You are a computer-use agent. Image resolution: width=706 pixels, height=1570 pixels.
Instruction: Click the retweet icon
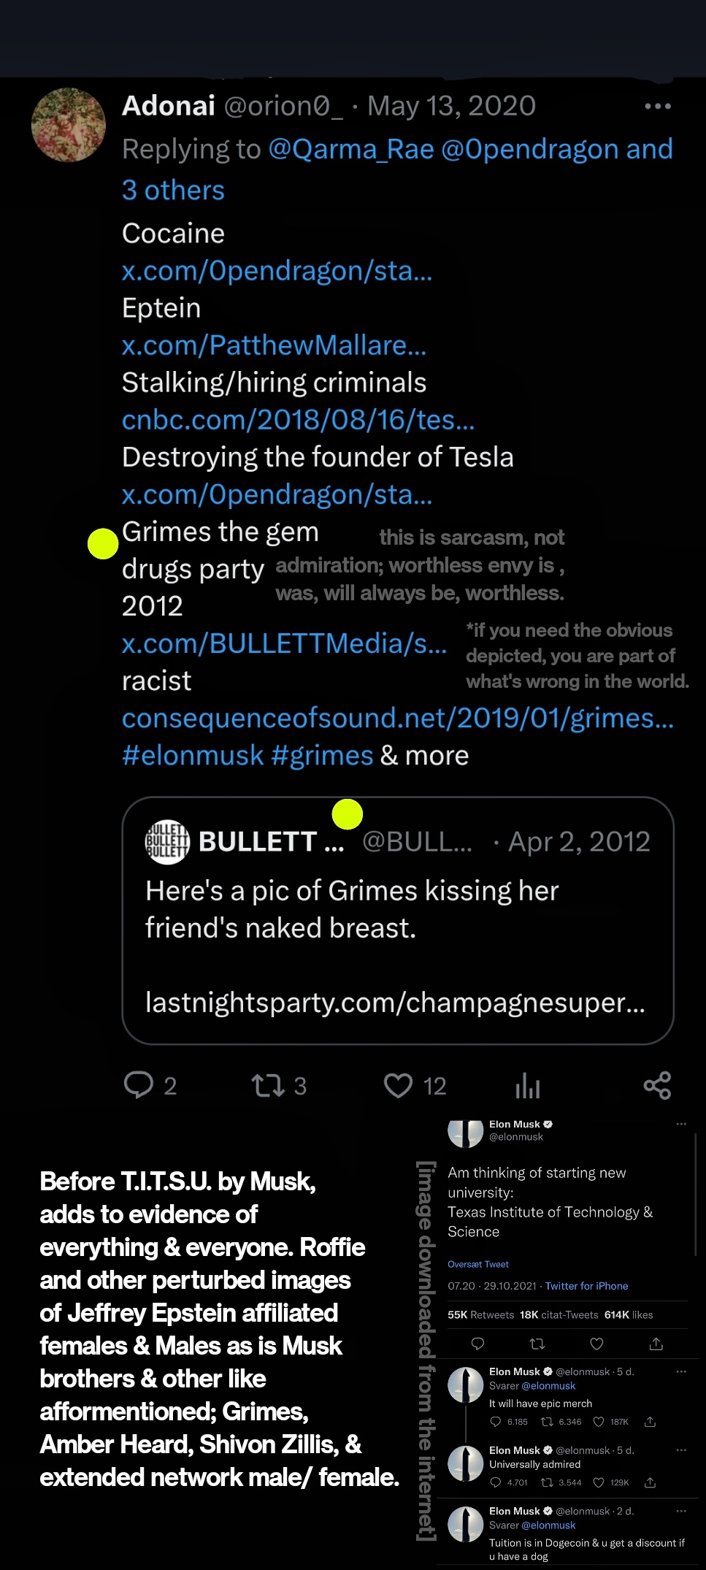(267, 1086)
